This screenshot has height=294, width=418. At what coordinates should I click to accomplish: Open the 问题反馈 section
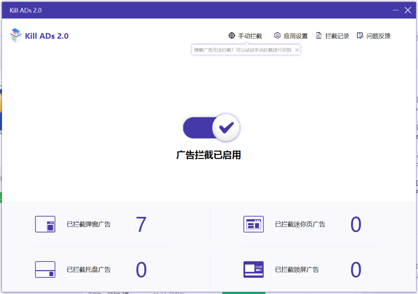(379, 35)
